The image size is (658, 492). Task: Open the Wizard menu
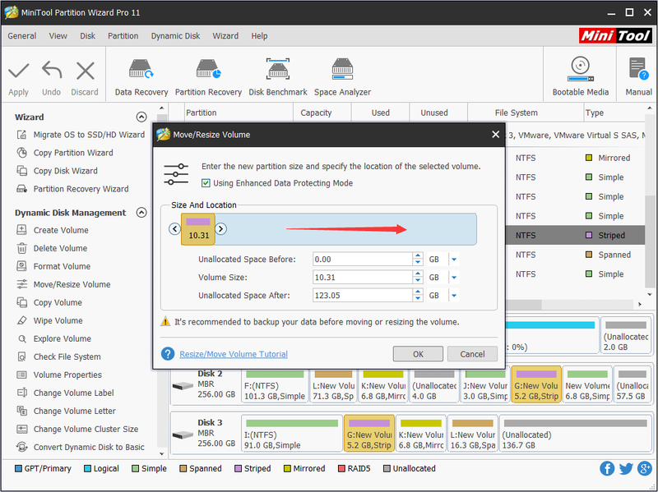point(225,36)
